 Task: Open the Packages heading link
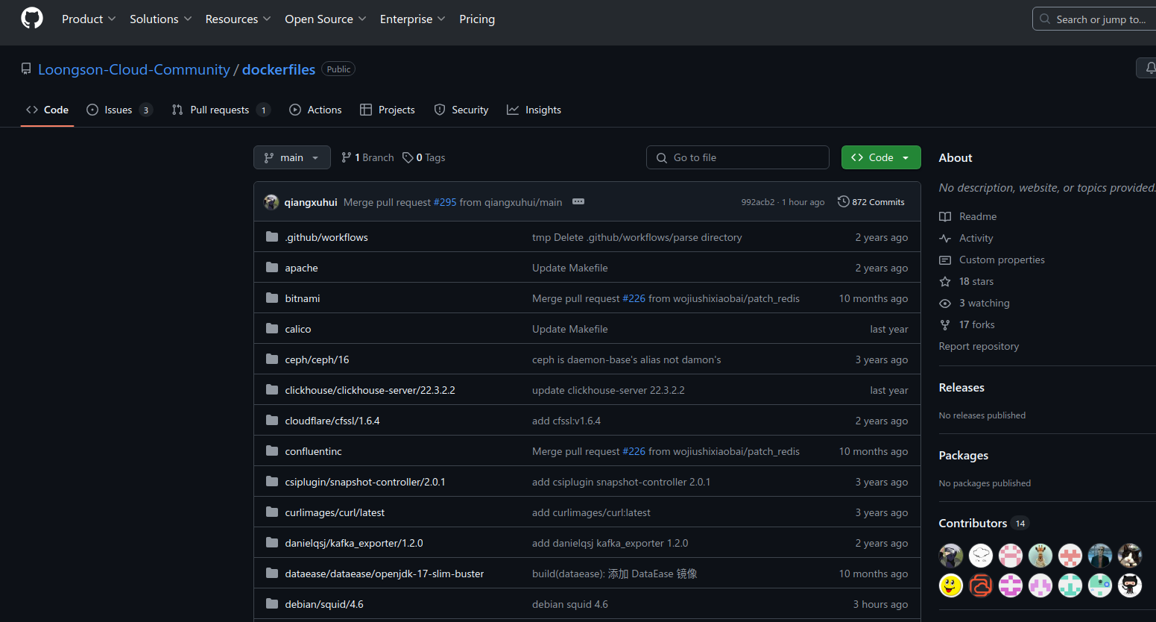[964, 456]
